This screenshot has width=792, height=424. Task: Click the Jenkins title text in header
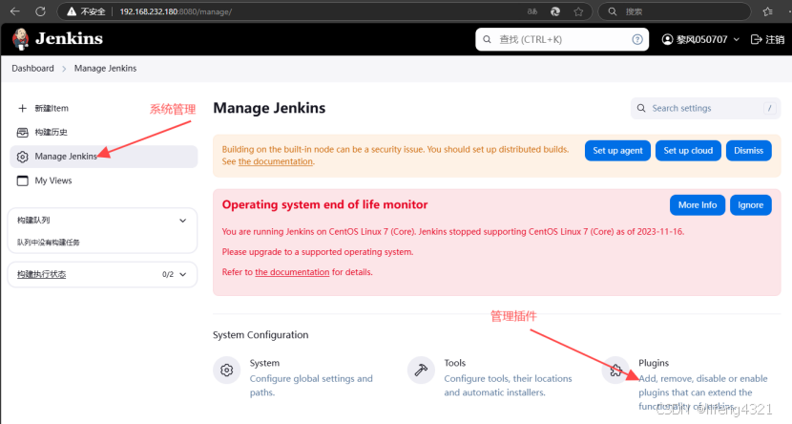(x=69, y=38)
